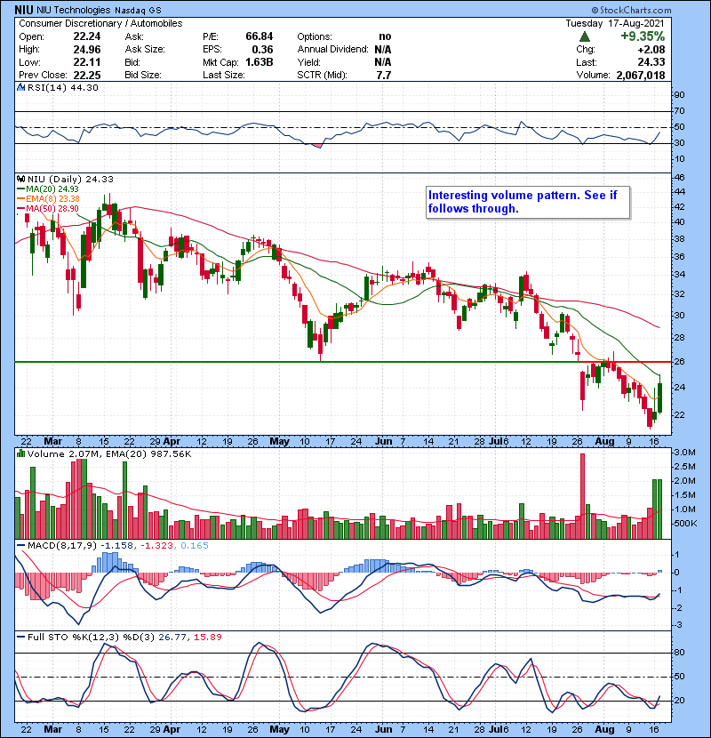This screenshot has width=711, height=738.
Task: Click the Open price 22.24
Action: [x=87, y=36]
